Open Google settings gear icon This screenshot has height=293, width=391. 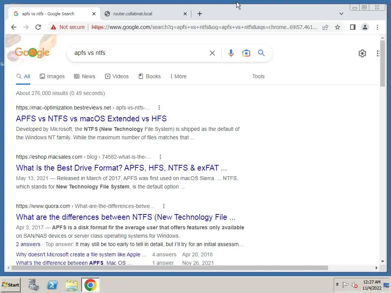[x=362, y=53]
